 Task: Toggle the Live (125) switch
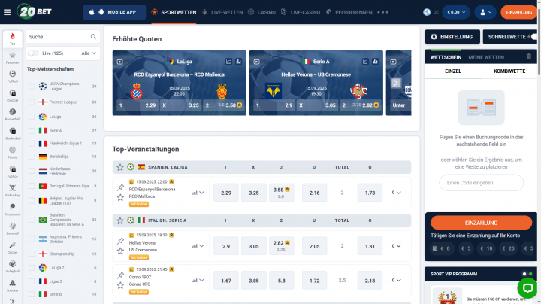tap(33, 53)
